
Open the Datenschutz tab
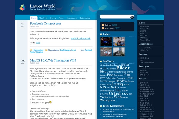85,18
